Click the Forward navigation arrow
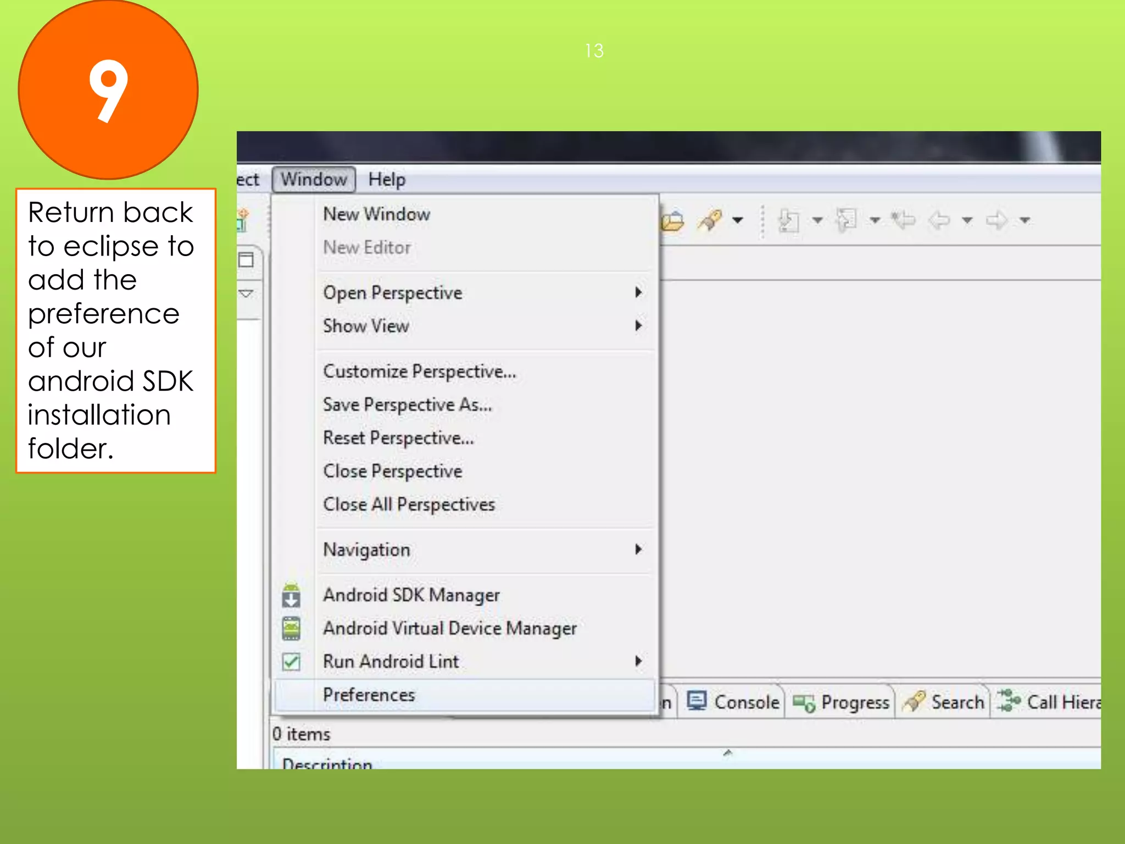 [x=996, y=221]
